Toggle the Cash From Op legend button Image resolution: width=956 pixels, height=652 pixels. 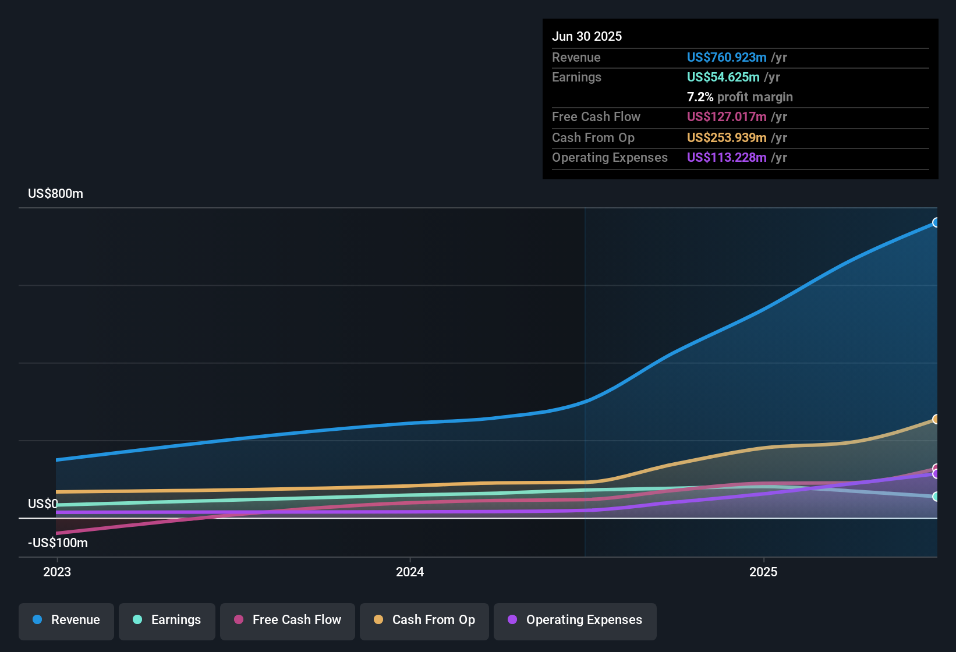[x=424, y=622]
